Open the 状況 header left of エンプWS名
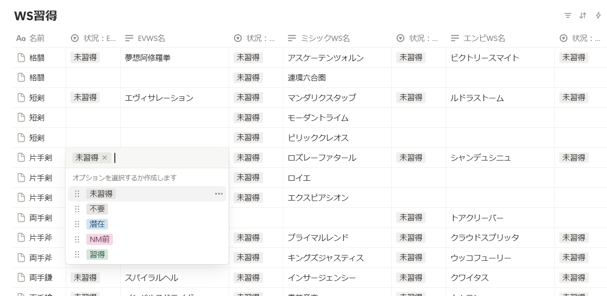Image resolution: width=607 pixels, height=296 pixels. tap(419, 38)
